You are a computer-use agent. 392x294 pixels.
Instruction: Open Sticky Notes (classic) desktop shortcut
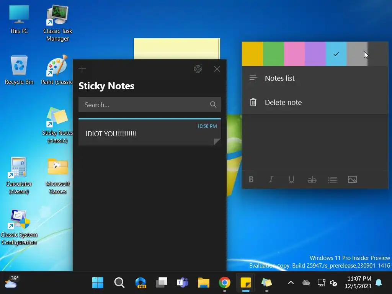57,125
